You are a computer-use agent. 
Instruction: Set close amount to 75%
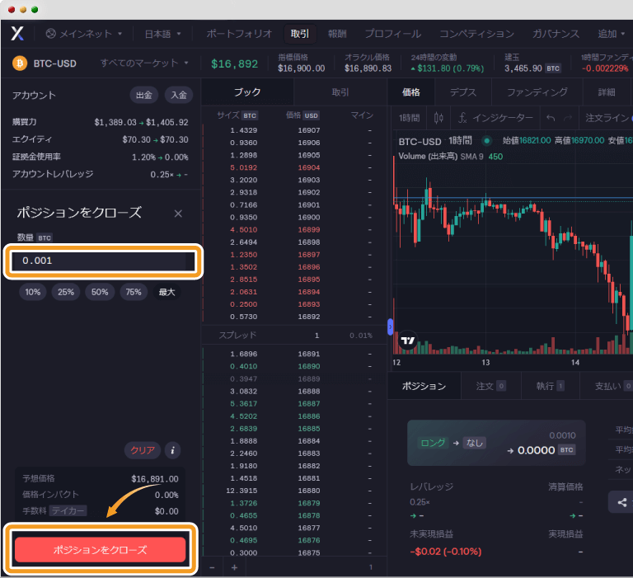[x=134, y=292]
